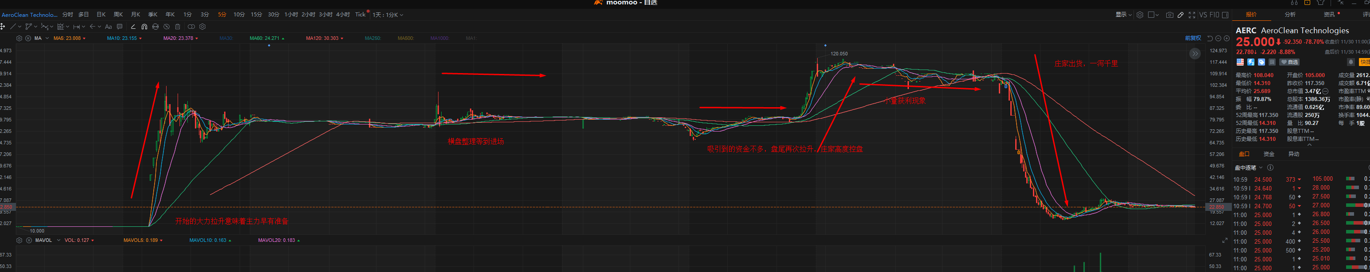The height and width of the screenshot is (272, 1370).
Task: Select the wave pattern drawing tool
Action: point(45,27)
